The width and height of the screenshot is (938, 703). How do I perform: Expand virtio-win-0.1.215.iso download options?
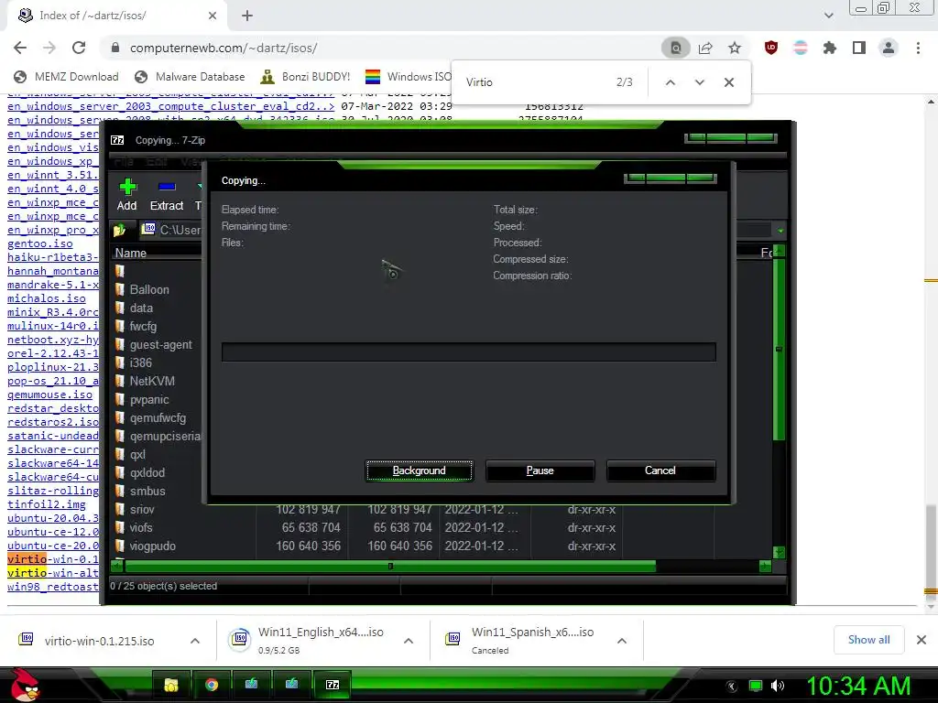point(195,641)
